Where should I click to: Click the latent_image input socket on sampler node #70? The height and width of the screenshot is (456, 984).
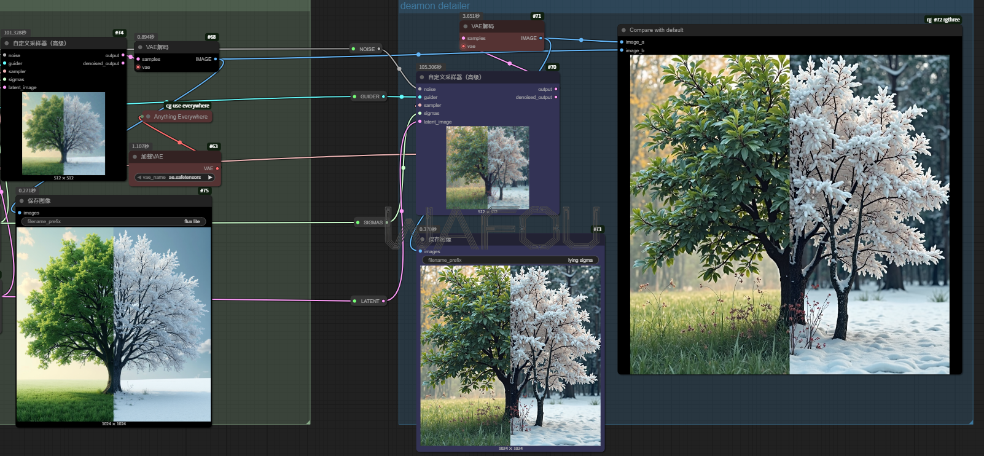pos(420,122)
